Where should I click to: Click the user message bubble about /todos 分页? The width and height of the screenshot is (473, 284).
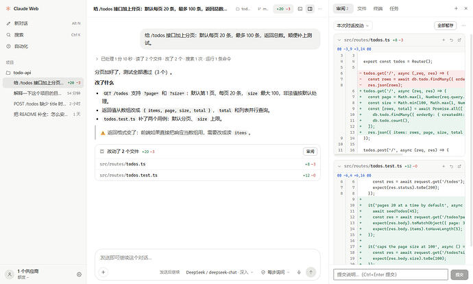[x=230, y=39]
